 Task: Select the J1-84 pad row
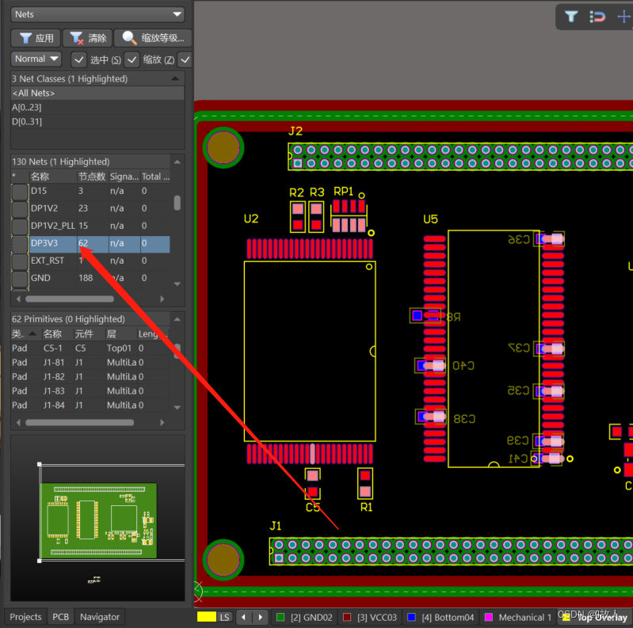pyautogui.click(x=90, y=405)
